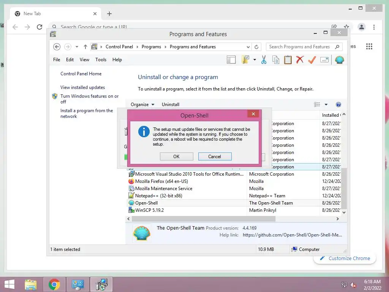Click the horizontal scrollbar thumb
The image size is (389, 292).
click(204, 219)
